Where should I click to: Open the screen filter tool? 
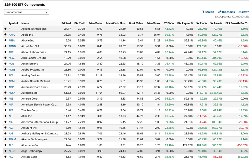tap(208, 12)
